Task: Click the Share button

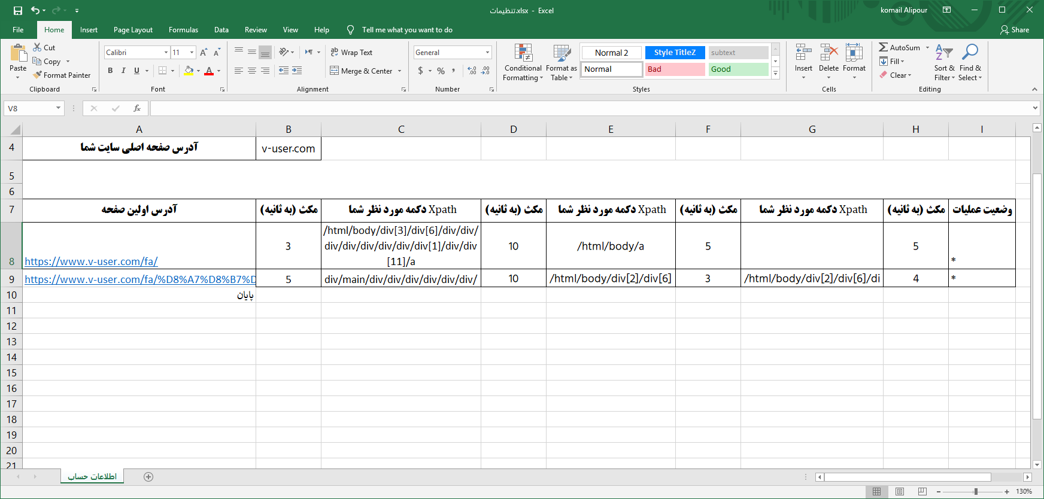Action: pos(1015,30)
